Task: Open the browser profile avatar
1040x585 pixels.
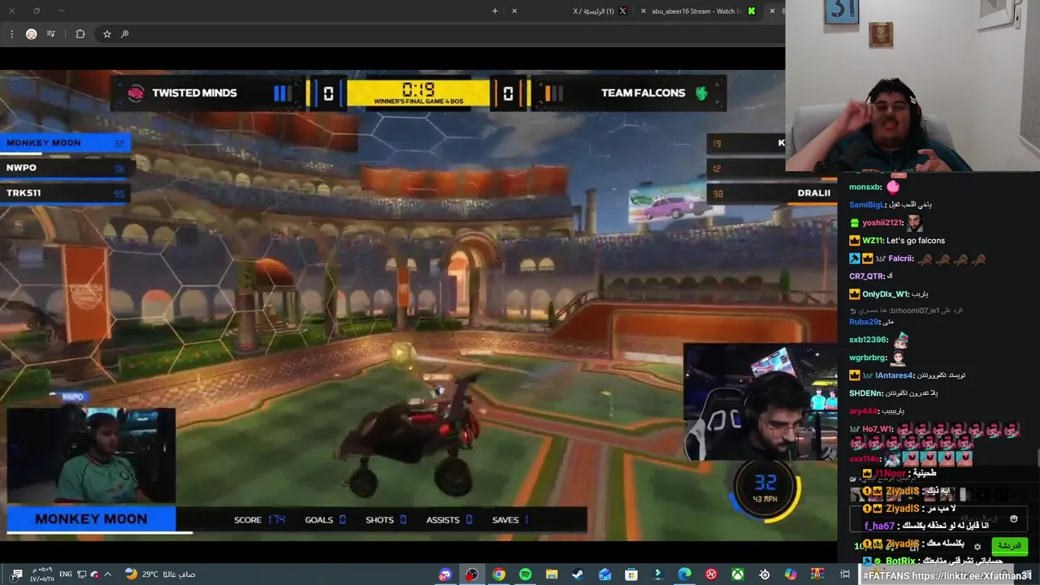Action: point(31,34)
